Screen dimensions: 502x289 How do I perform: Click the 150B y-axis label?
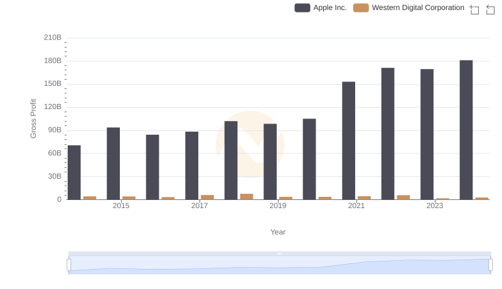click(53, 84)
